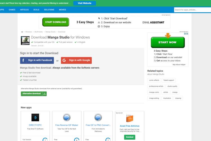Sign in with Facebook
The height and width of the screenshot is (141, 211).
pyautogui.click(x=37, y=60)
